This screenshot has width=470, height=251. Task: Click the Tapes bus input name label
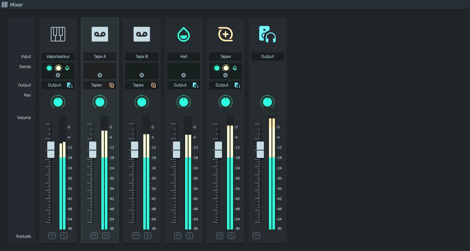coord(226,57)
